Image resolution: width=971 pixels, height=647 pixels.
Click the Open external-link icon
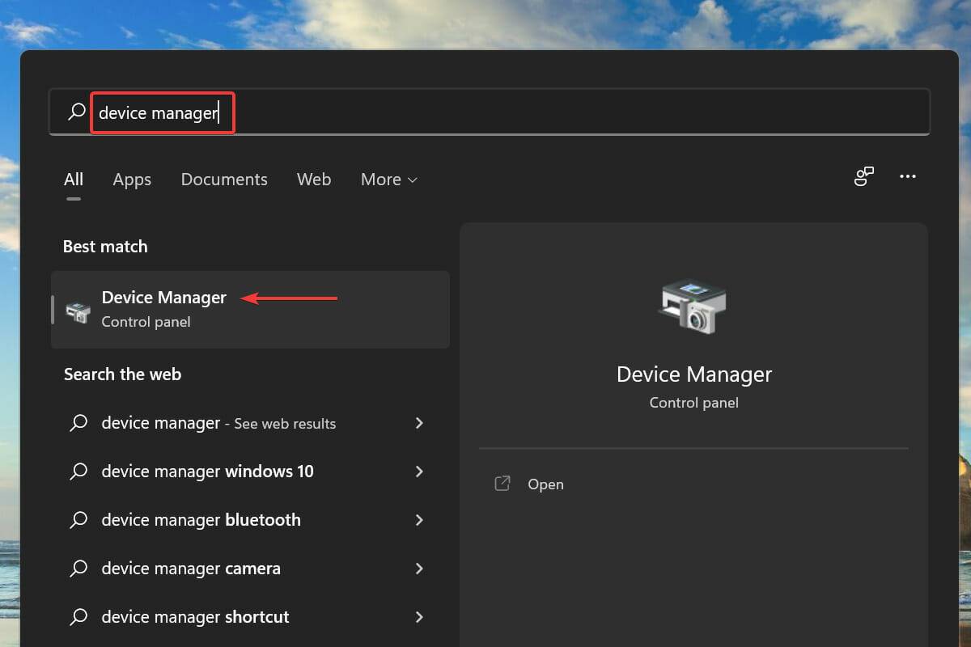[502, 484]
